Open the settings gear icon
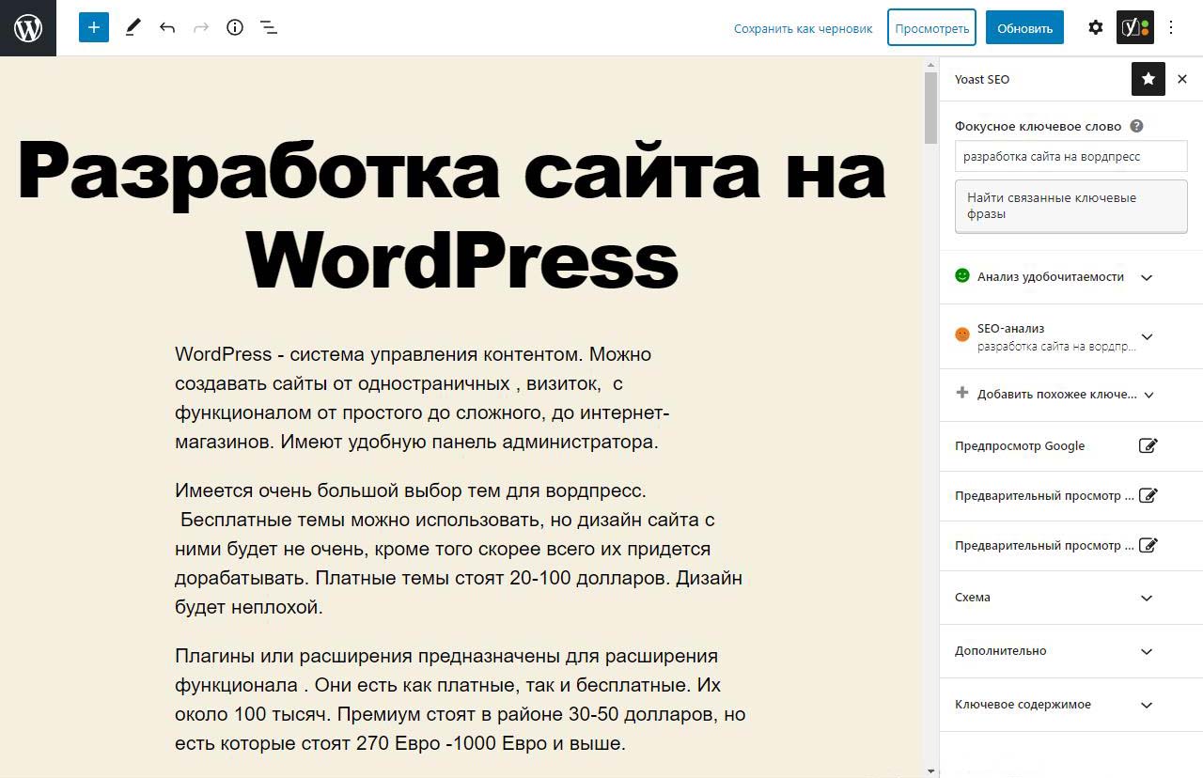 (1095, 27)
